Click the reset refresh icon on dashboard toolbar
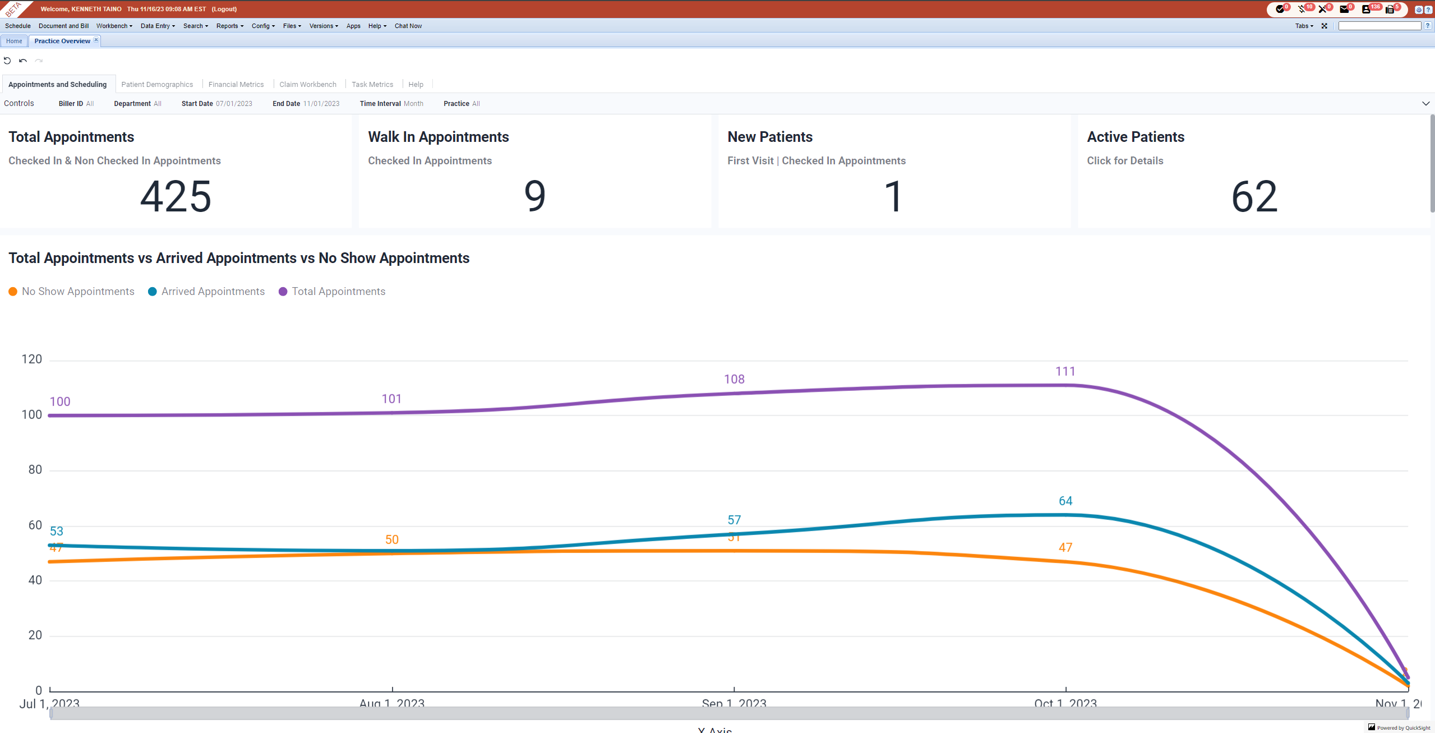This screenshot has width=1435, height=733. 7,61
